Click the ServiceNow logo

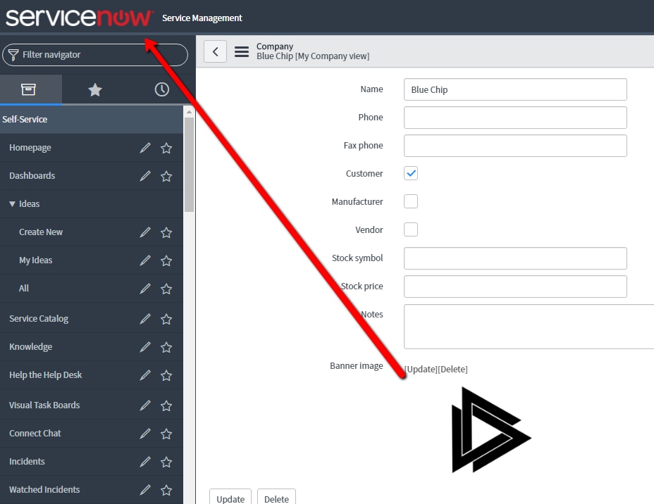79,18
